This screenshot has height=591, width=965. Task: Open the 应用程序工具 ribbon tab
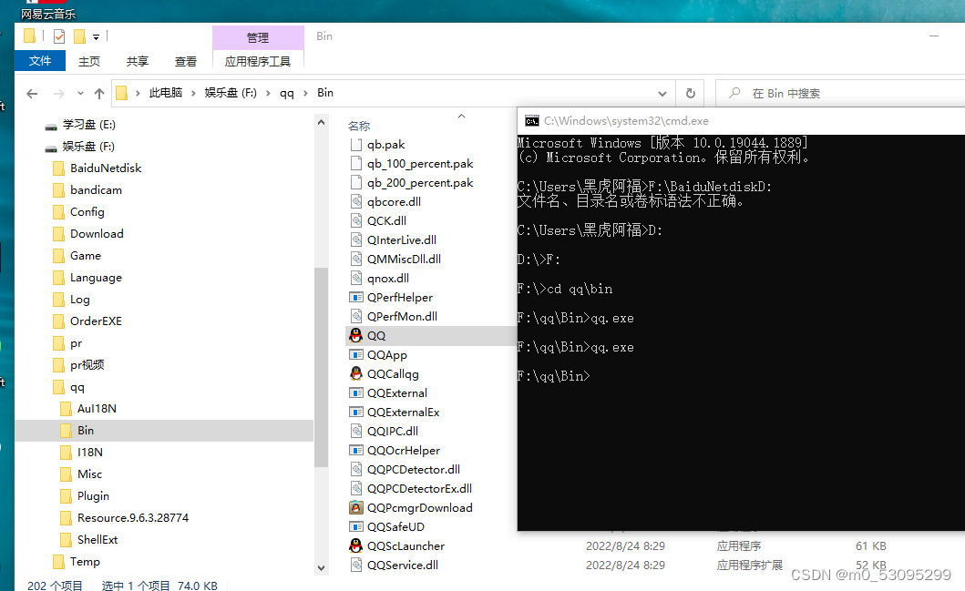click(x=258, y=61)
